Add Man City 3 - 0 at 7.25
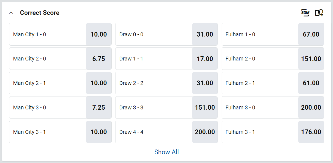Image resolution: width=333 pixels, height=163 pixels. [x=60, y=107]
